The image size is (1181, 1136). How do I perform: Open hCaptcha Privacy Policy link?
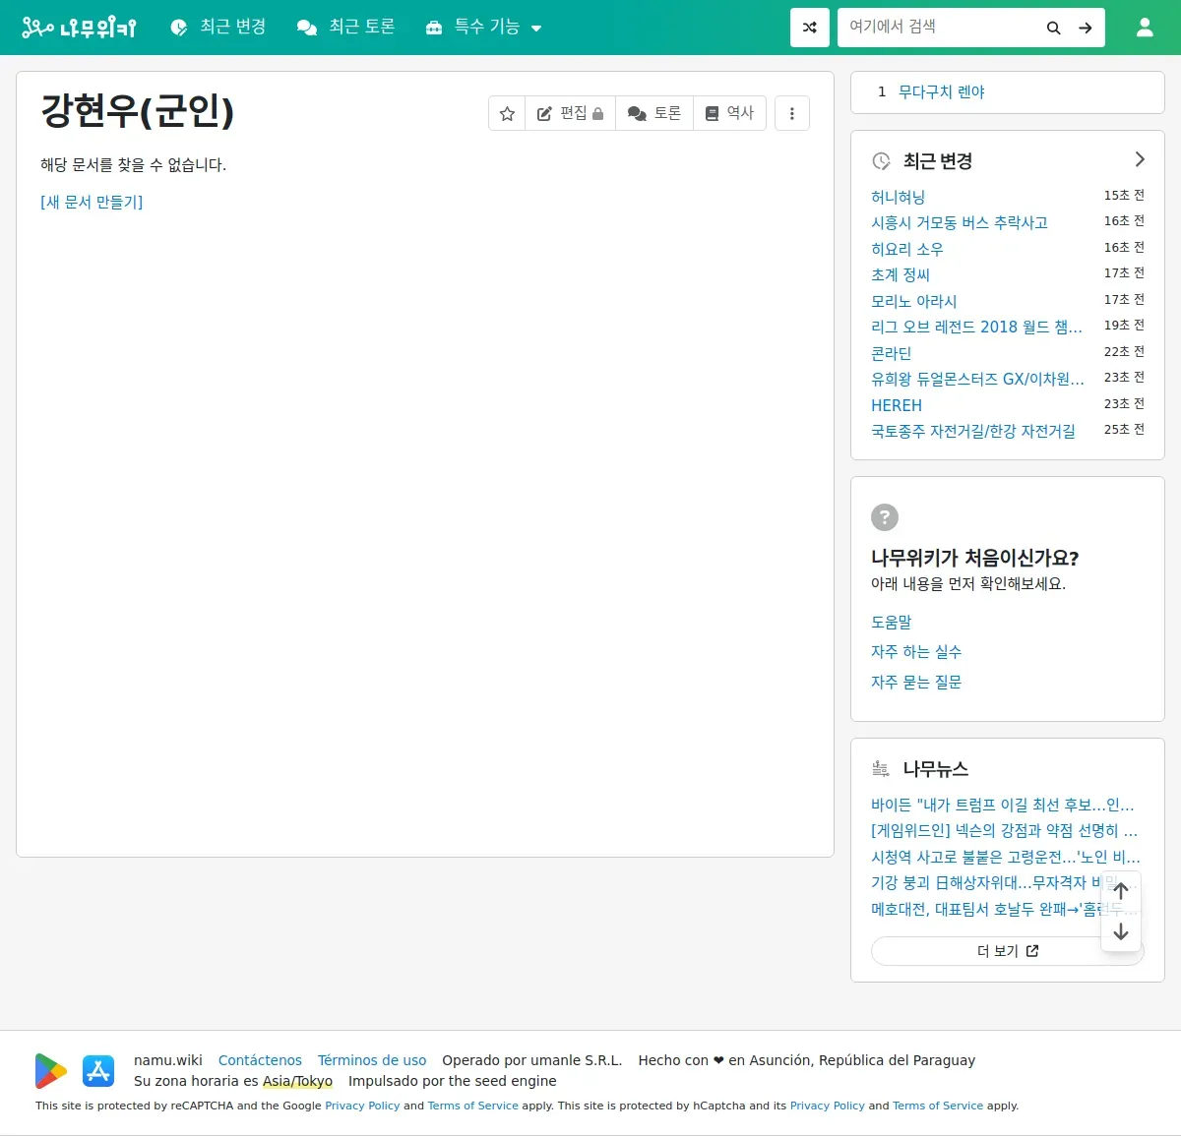point(828,1106)
